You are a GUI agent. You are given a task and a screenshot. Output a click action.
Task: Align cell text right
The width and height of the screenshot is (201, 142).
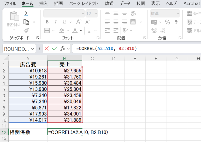124,22
